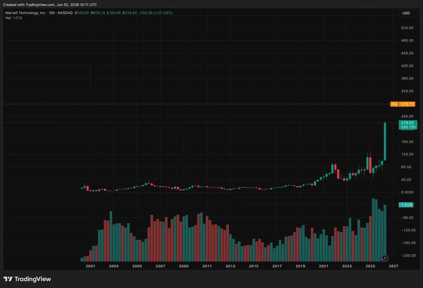The image size is (423, 288).
Task: Click the 2009 year label on time axis
Action: 184,267
